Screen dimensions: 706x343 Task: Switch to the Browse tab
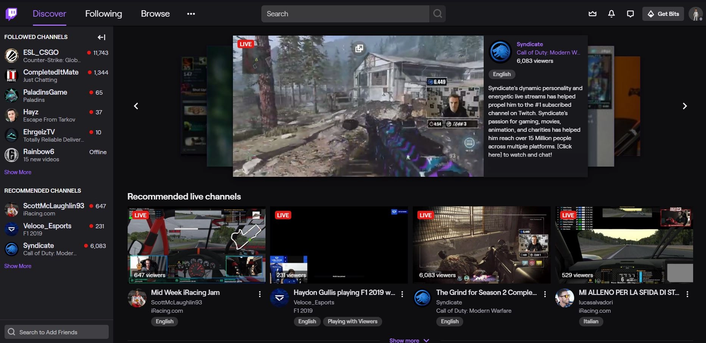point(155,14)
